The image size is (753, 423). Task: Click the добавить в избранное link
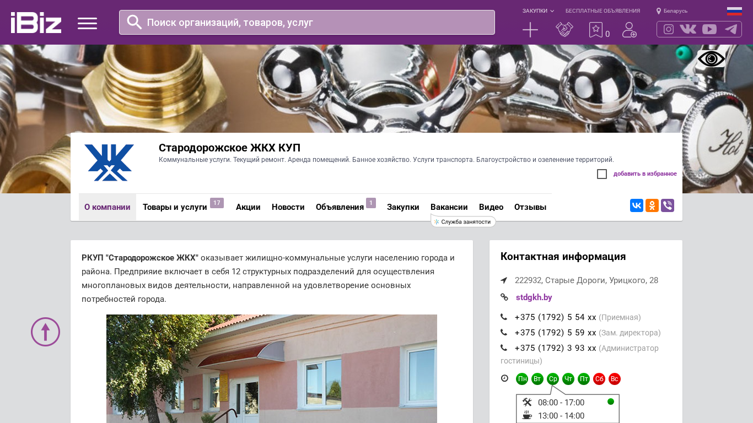(x=645, y=174)
